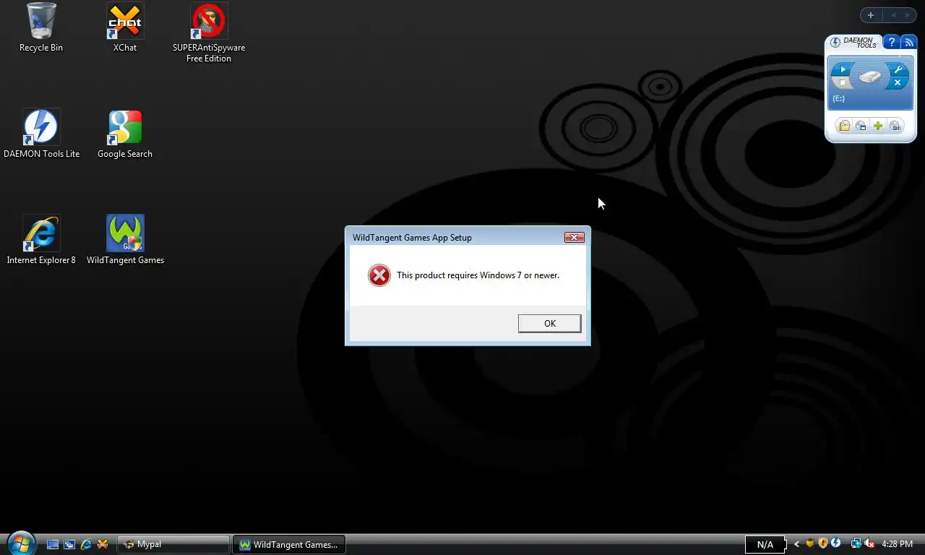Select the DAEMON Tools Lite desktop shortcut
The image size is (925, 555).
[41, 134]
